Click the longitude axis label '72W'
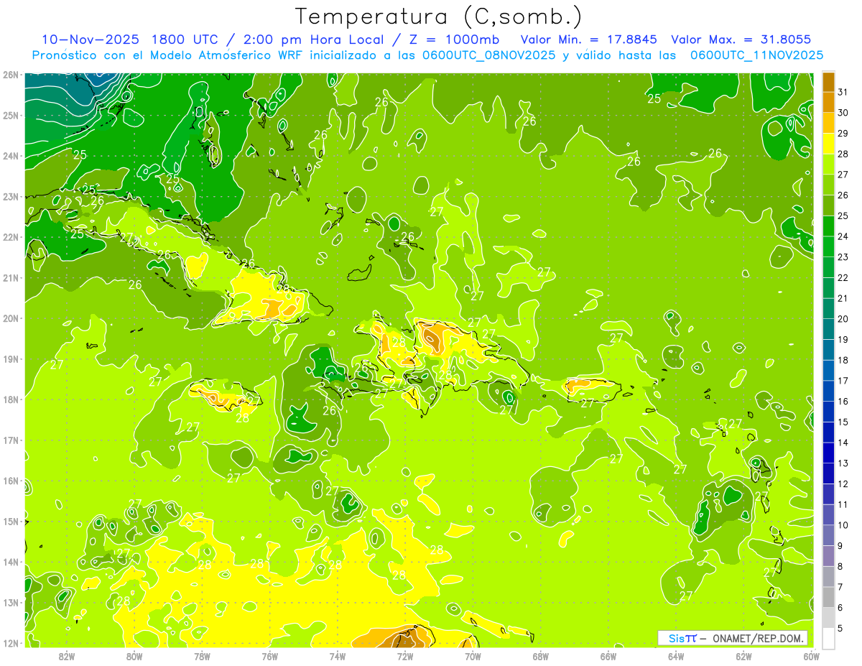862x666 pixels. [x=405, y=656]
